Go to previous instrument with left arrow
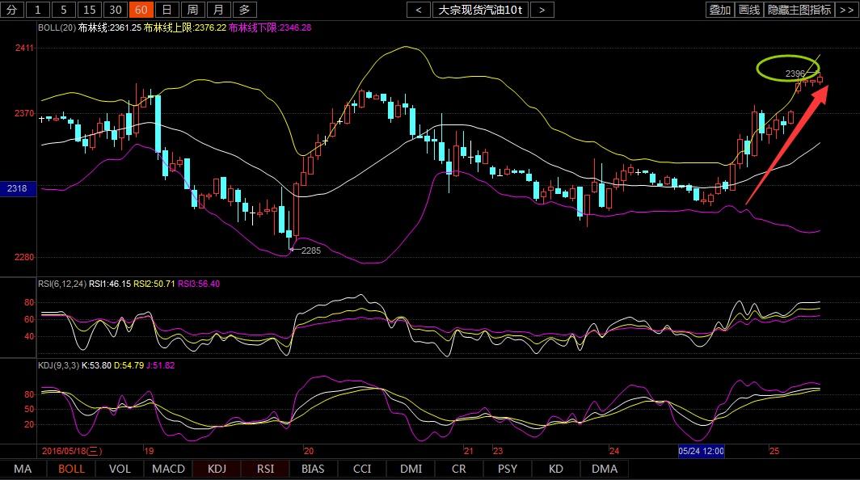 pos(418,10)
